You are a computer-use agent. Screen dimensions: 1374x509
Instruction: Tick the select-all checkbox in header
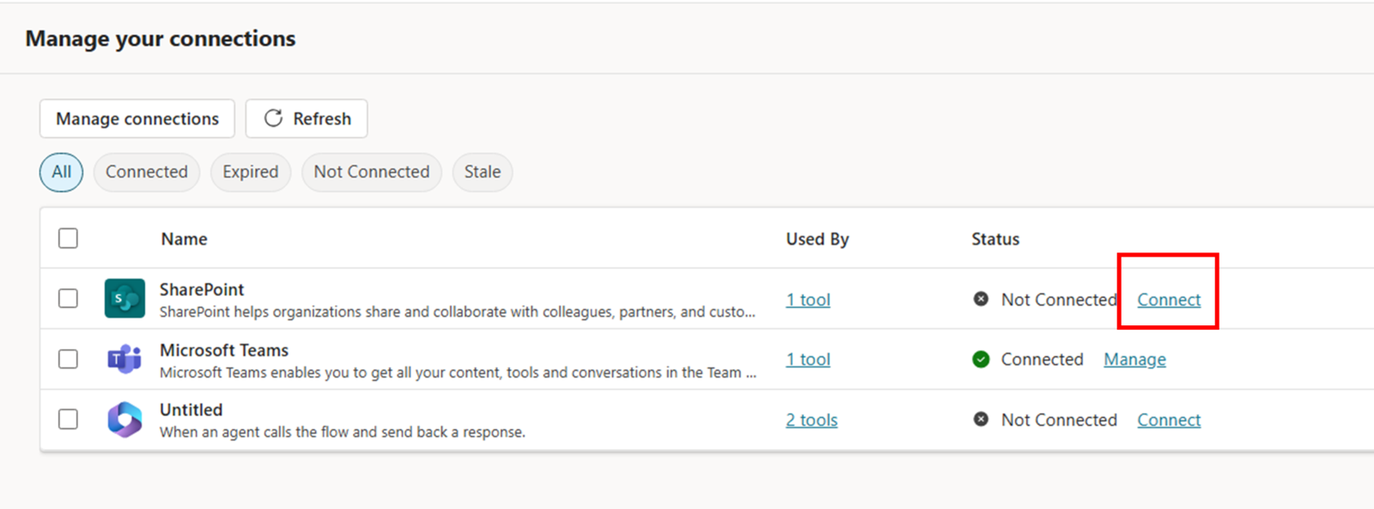click(68, 239)
